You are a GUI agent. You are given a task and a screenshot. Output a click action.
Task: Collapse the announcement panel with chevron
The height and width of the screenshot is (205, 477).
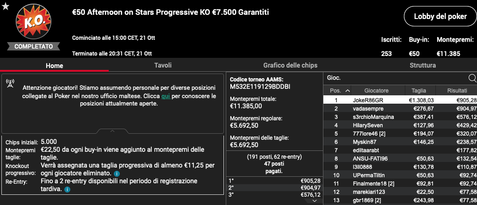pos(112,131)
